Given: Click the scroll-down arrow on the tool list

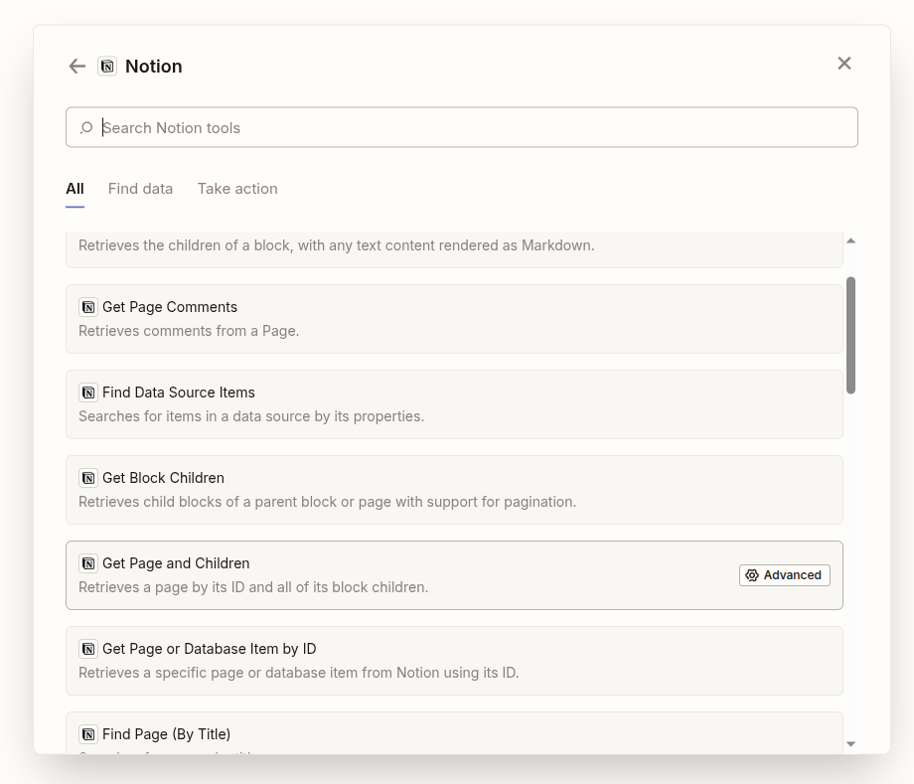Looking at the screenshot, I should [851, 742].
